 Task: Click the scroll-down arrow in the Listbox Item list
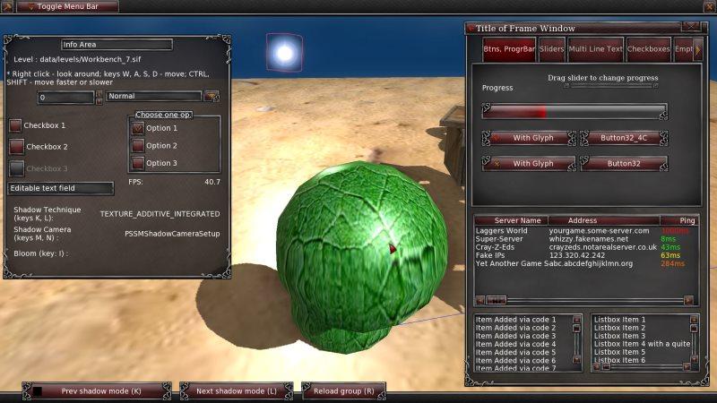pyautogui.click(x=694, y=358)
